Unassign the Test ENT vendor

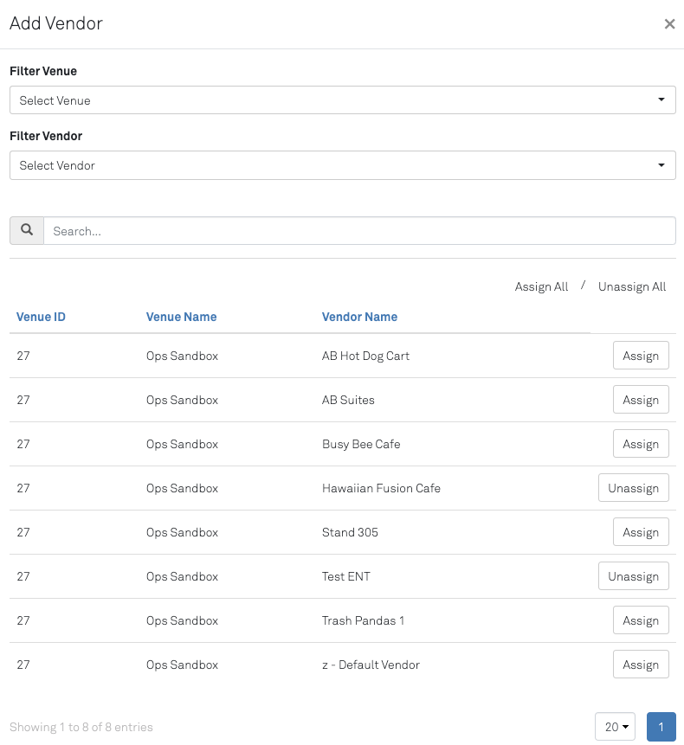(x=633, y=576)
